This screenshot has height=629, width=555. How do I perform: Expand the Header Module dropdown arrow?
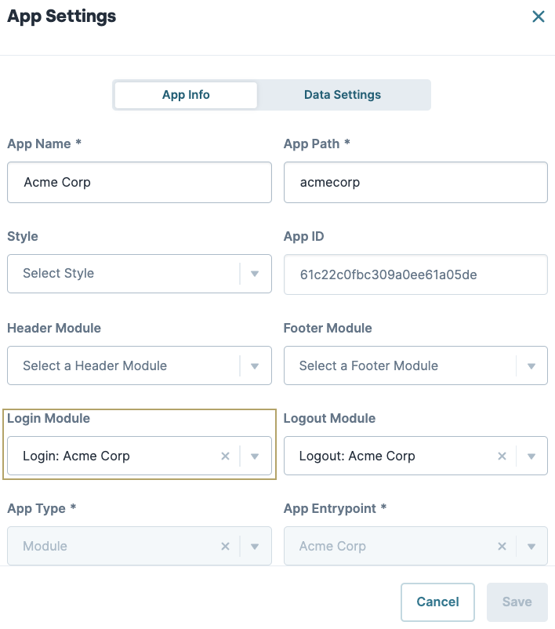(x=255, y=366)
